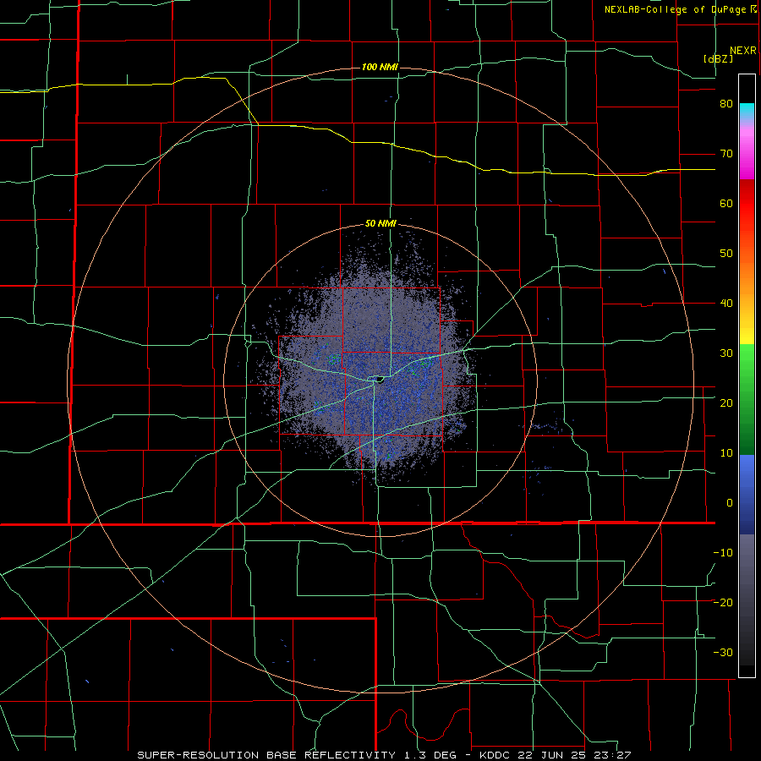Screen dimensions: 761x761
Task: Click the 100 NMI range ring label
Action: pyautogui.click(x=380, y=67)
